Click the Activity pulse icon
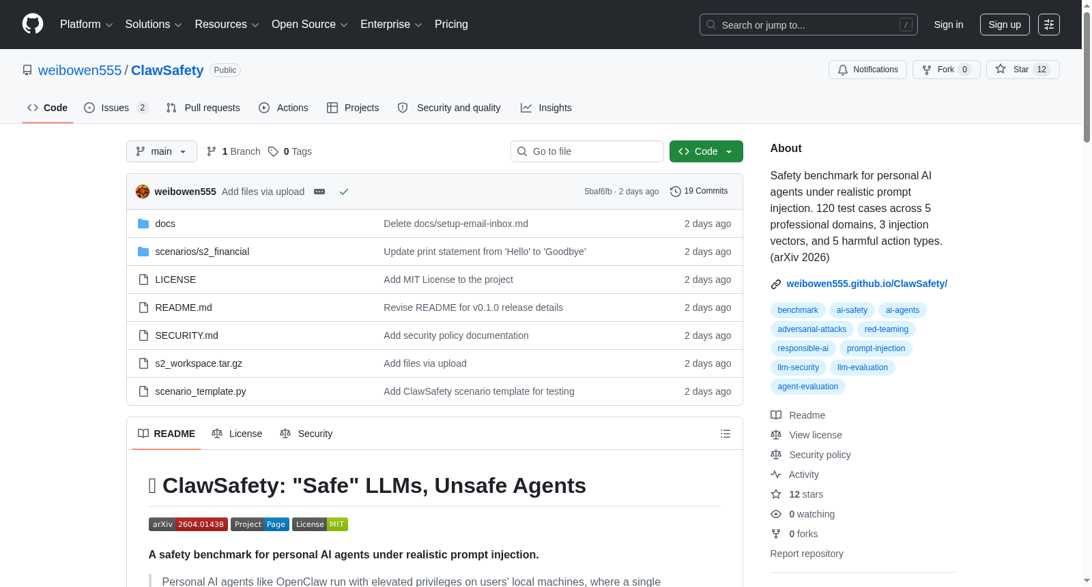 [776, 475]
